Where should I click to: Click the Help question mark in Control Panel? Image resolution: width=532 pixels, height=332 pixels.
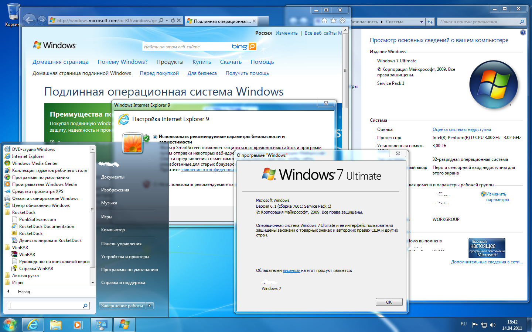[523, 32]
